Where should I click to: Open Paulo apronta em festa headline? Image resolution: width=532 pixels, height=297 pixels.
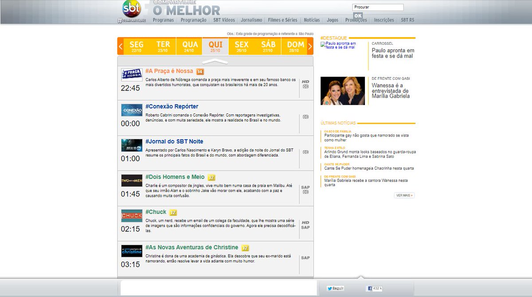point(393,53)
